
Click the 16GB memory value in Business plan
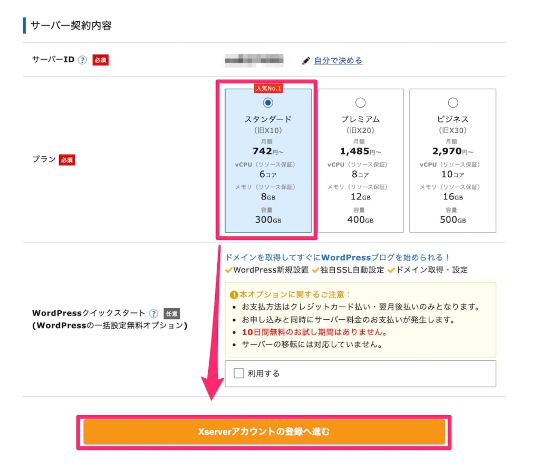(453, 197)
